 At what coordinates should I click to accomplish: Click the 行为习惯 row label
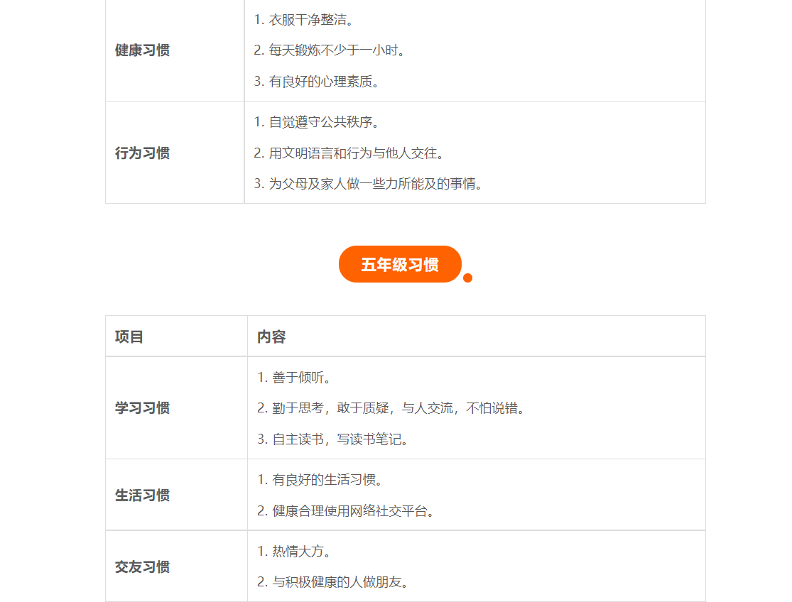[142, 153]
